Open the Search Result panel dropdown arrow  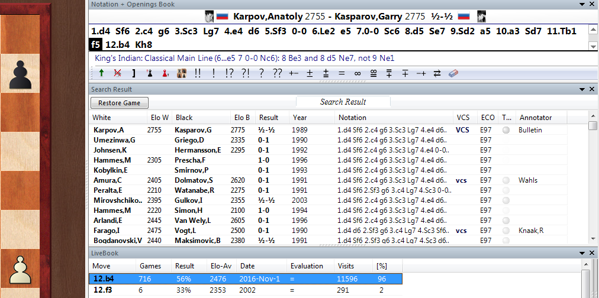click(582, 89)
